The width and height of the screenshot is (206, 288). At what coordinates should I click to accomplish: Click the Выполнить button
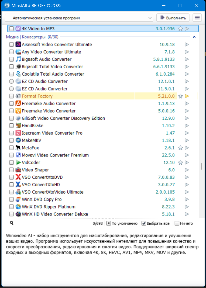[x=173, y=18]
